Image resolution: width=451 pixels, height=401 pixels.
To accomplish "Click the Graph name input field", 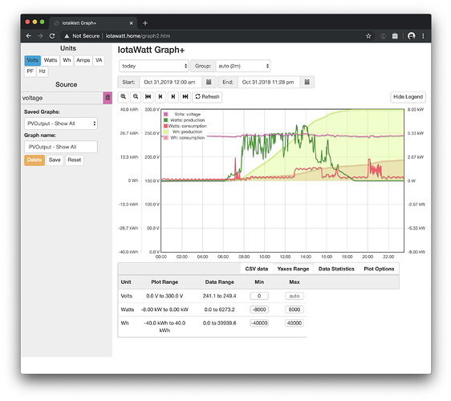I will tap(61, 147).
